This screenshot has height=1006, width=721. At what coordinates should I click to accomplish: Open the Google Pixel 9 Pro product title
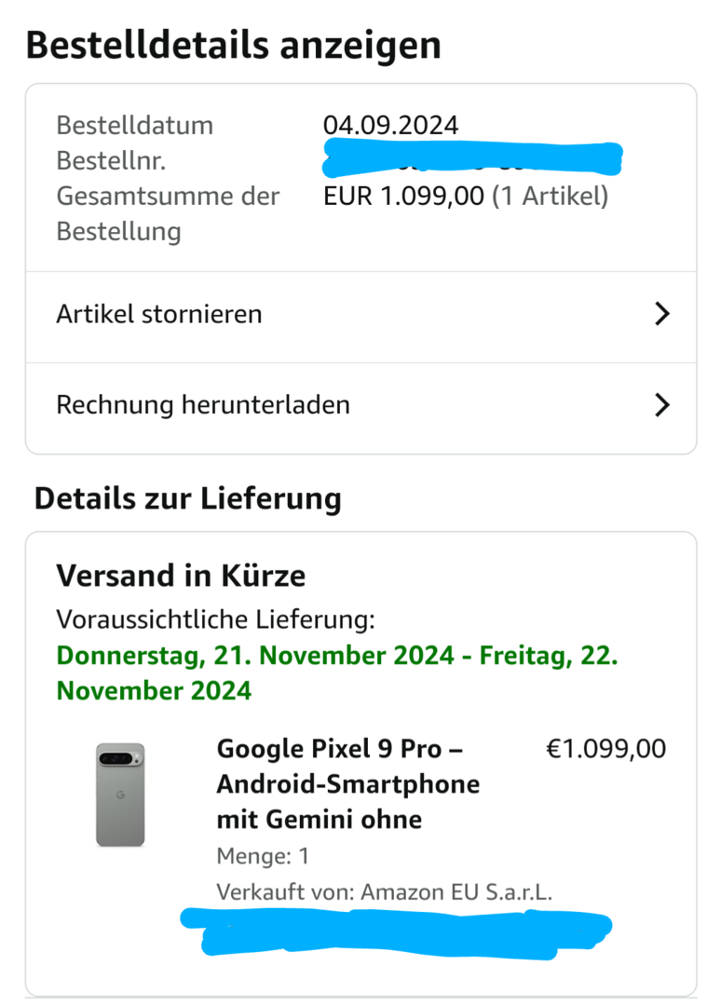[348, 784]
